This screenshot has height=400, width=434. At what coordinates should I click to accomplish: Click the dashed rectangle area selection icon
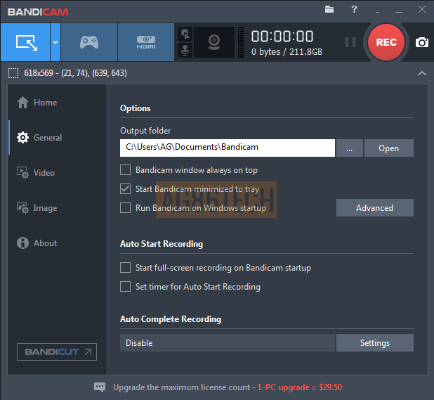pos(13,73)
